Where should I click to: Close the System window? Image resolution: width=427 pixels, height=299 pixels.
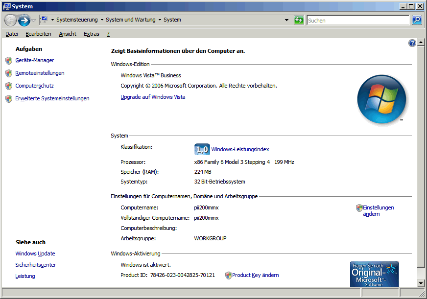[420, 6]
